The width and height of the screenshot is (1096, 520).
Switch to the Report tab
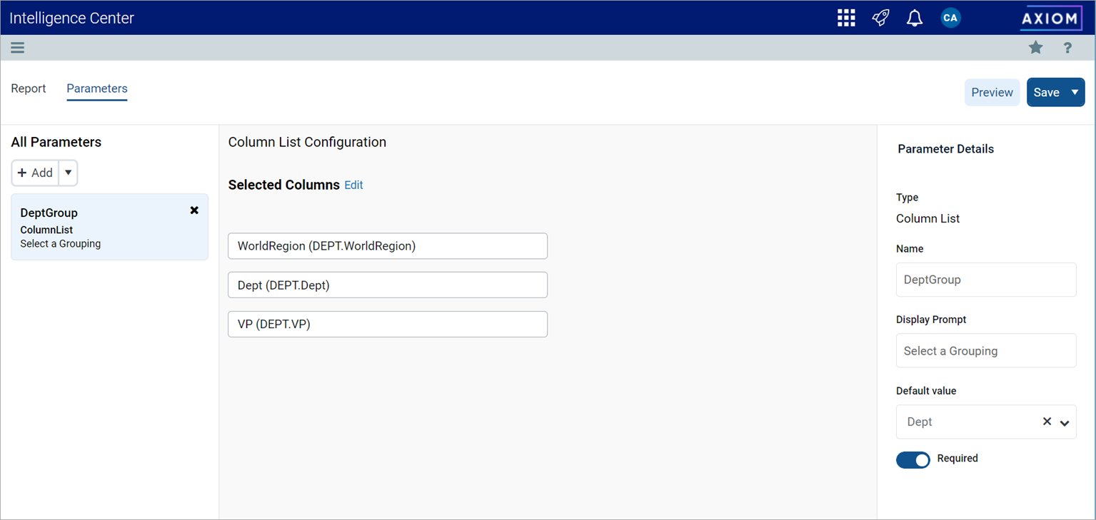[29, 88]
